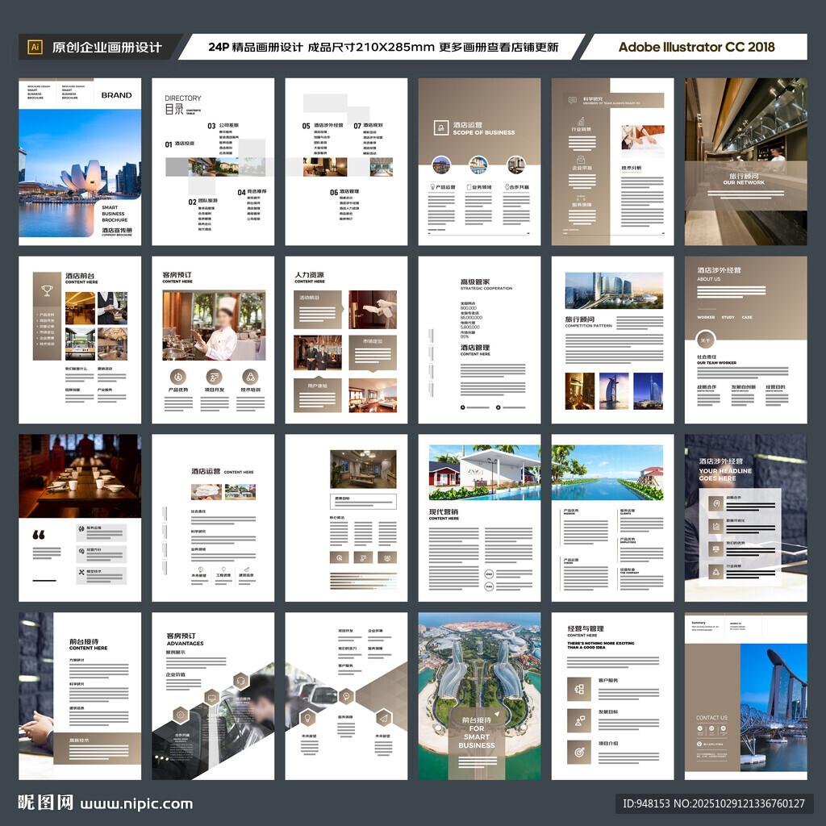Screen dimensions: 826x826
Task: Select the sail-shaped hotel tower photo
Action: tap(614, 391)
